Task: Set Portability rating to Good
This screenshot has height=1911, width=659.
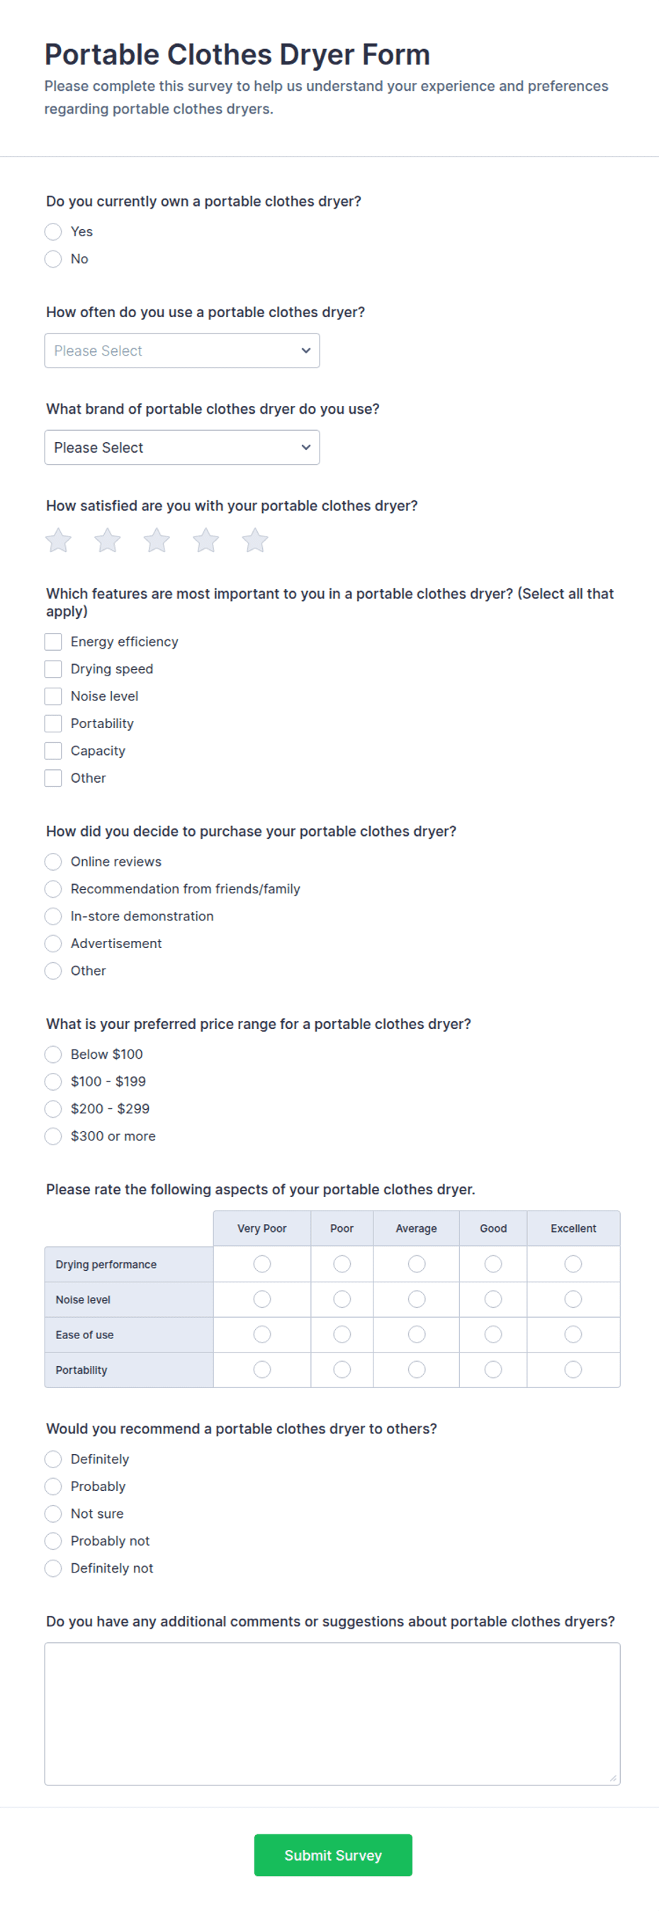Action: pos(493,1370)
